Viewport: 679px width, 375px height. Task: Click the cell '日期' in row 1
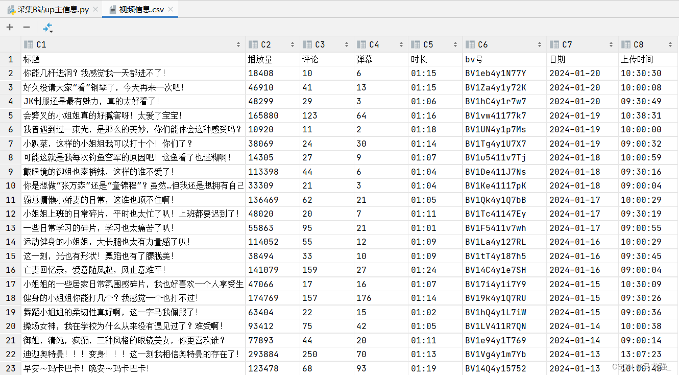click(x=583, y=59)
